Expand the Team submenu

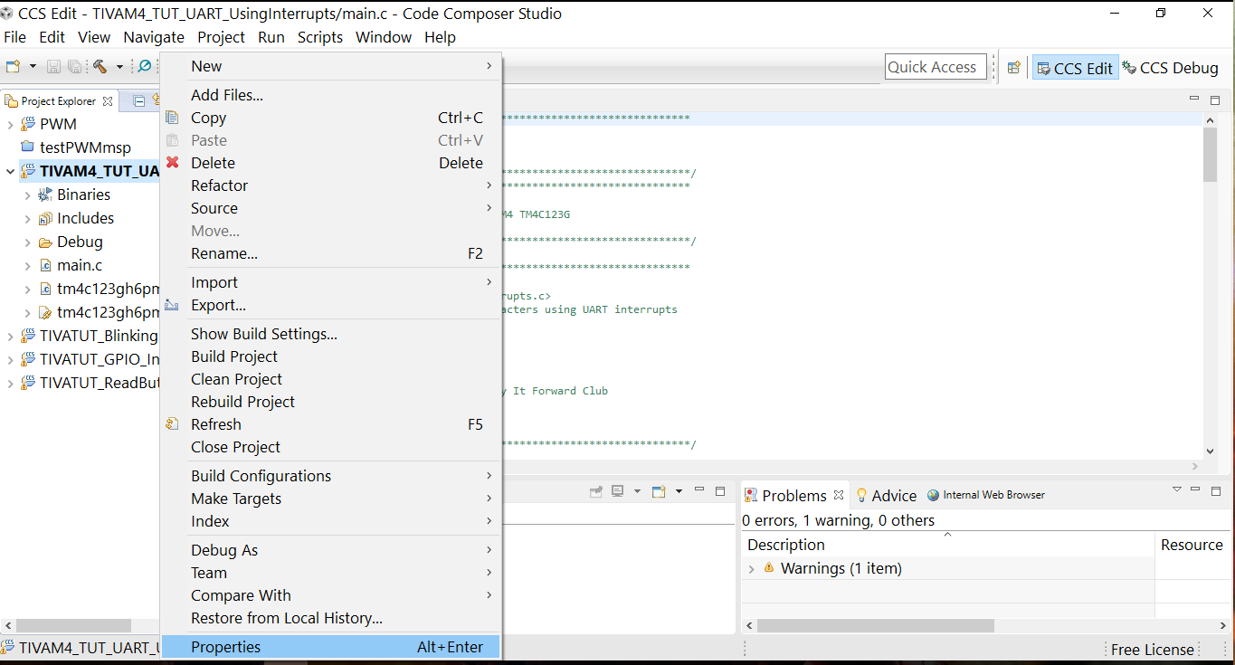pyautogui.click(x=330, y=573)
